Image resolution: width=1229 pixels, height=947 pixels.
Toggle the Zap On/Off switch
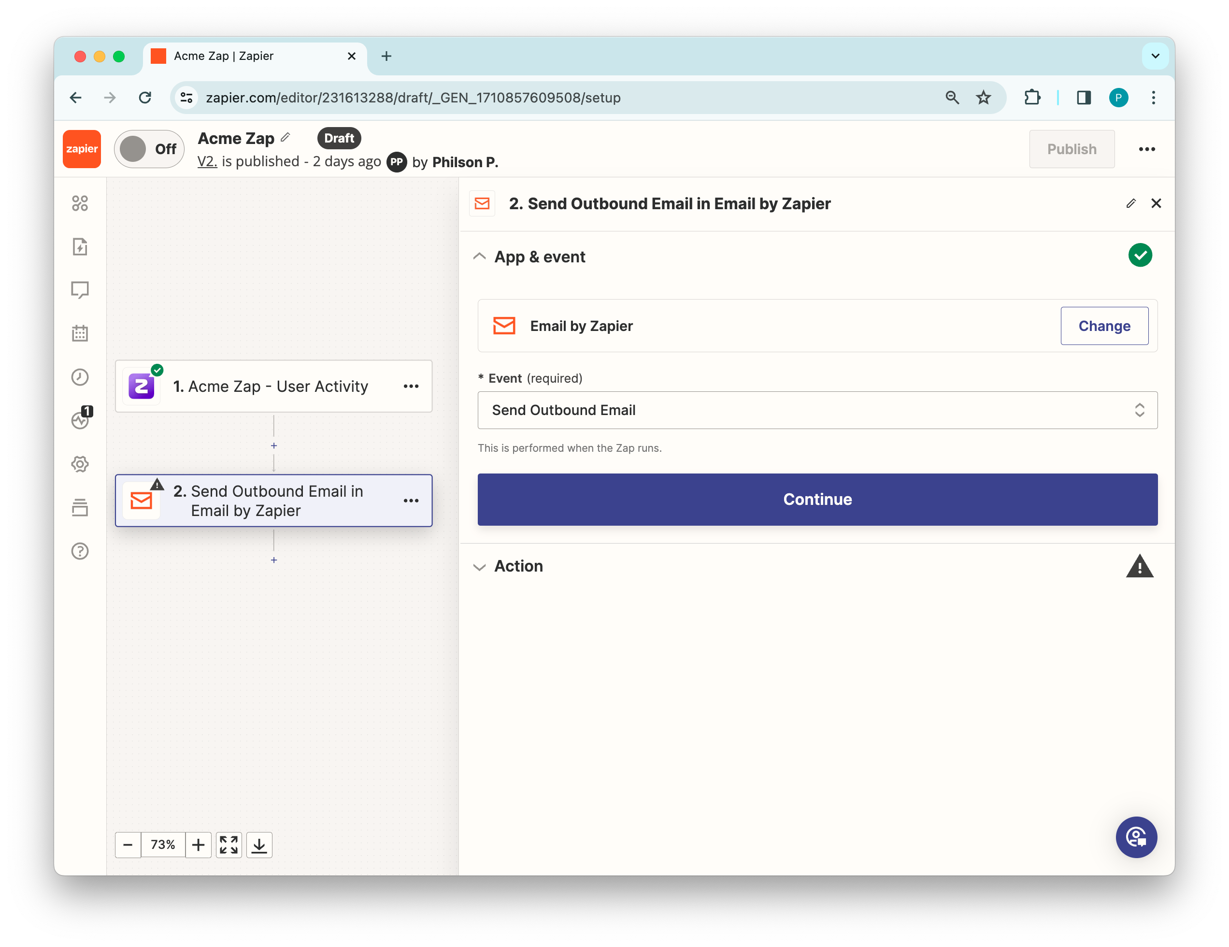[149, 149]
